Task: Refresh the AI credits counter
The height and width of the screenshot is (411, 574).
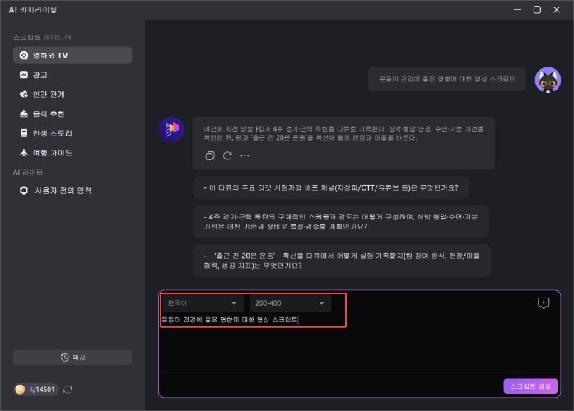Action: click(x=68, y=390)
